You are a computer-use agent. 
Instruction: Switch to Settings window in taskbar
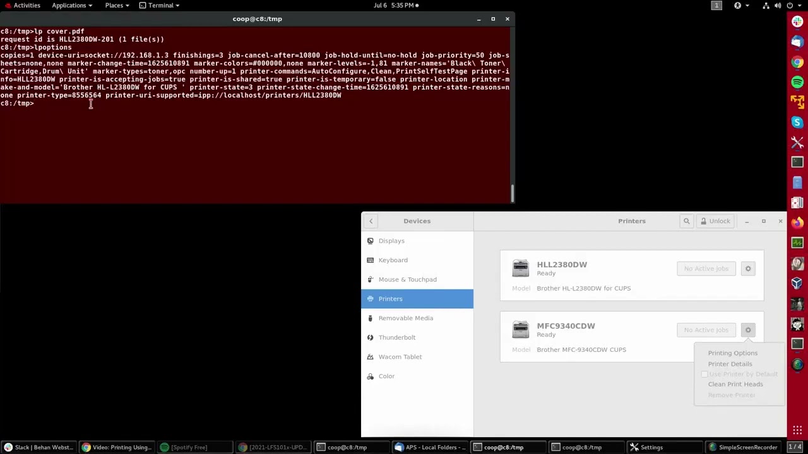coord(665,447)
